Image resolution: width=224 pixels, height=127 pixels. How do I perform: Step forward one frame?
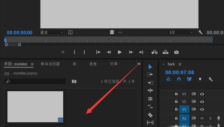(x=131, y=52)
